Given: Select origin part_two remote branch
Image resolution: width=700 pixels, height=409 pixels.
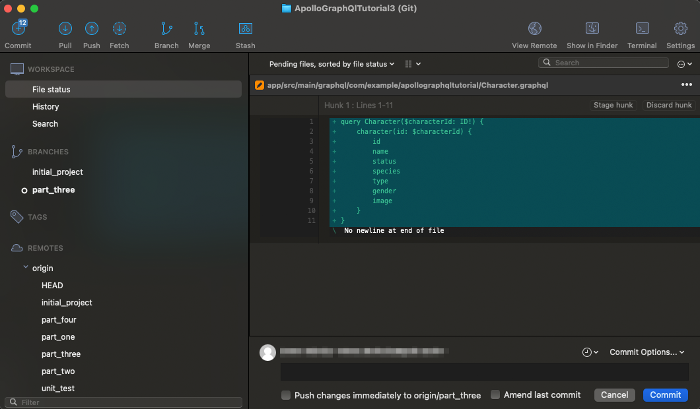Looking at the screenshot, I should 58,371.
